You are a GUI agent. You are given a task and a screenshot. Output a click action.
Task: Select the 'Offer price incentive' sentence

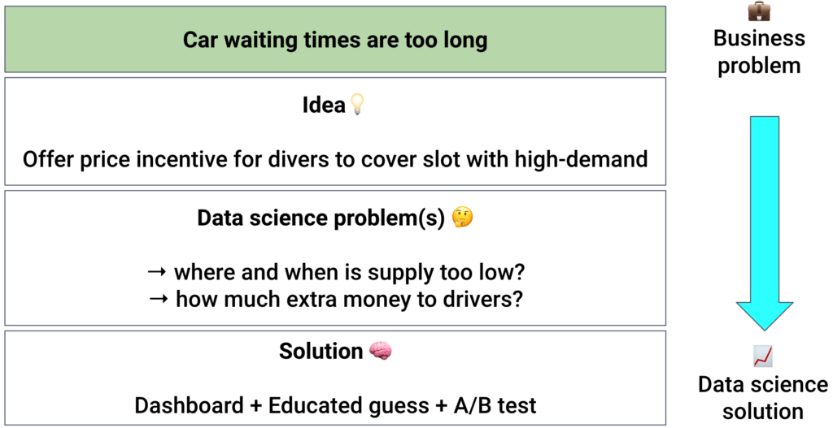[x=335, y=158]
